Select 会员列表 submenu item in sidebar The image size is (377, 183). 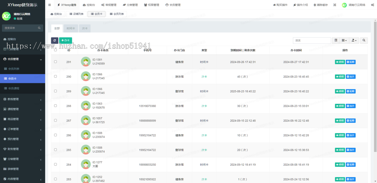[23, 69]
